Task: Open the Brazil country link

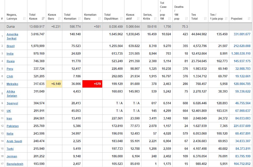Action: coord(10,46)
